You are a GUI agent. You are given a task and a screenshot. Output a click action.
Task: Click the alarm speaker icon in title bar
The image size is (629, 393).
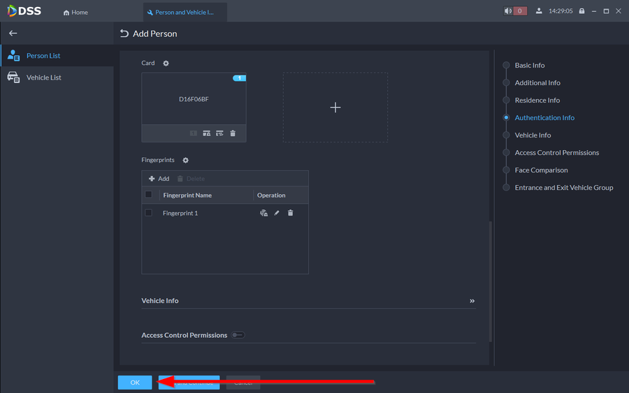tap(508, 11)
